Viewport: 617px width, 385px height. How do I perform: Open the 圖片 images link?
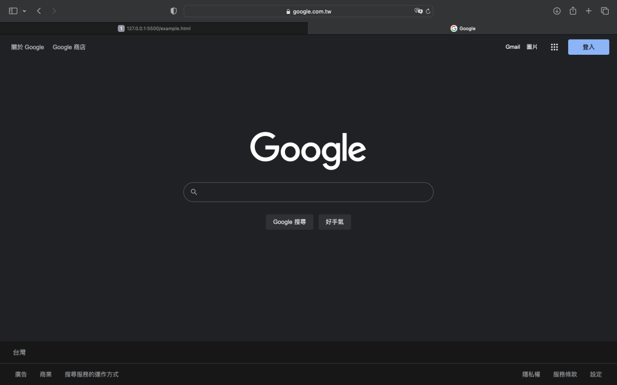tap(532, 47)
